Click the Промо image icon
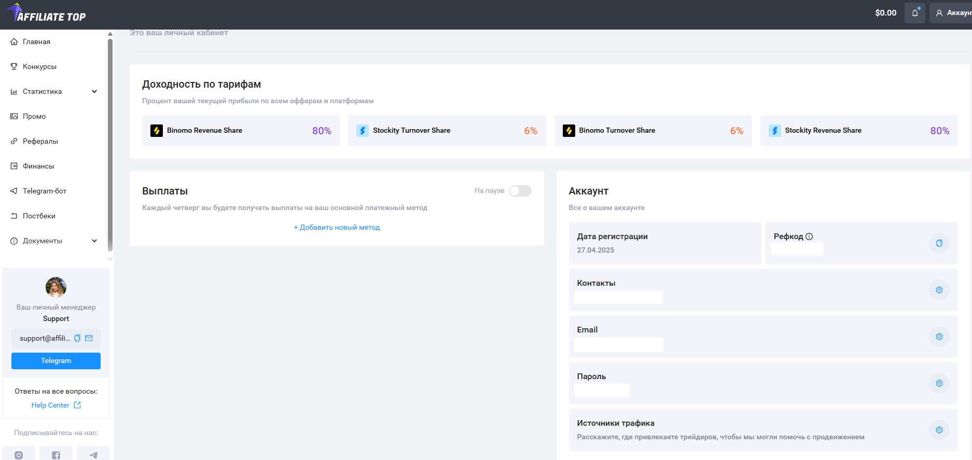Image resolution: width=972 pixels, height=460 pixels. (14, 116)
